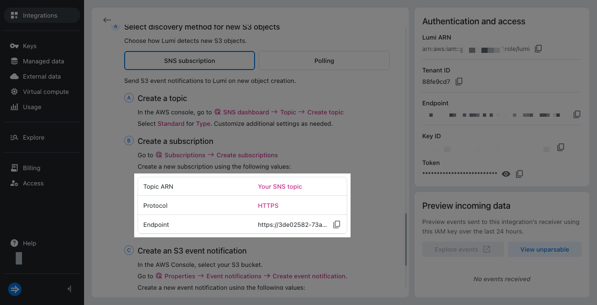
Task: Click the External data cloud icon
Action: click(14, 76)
